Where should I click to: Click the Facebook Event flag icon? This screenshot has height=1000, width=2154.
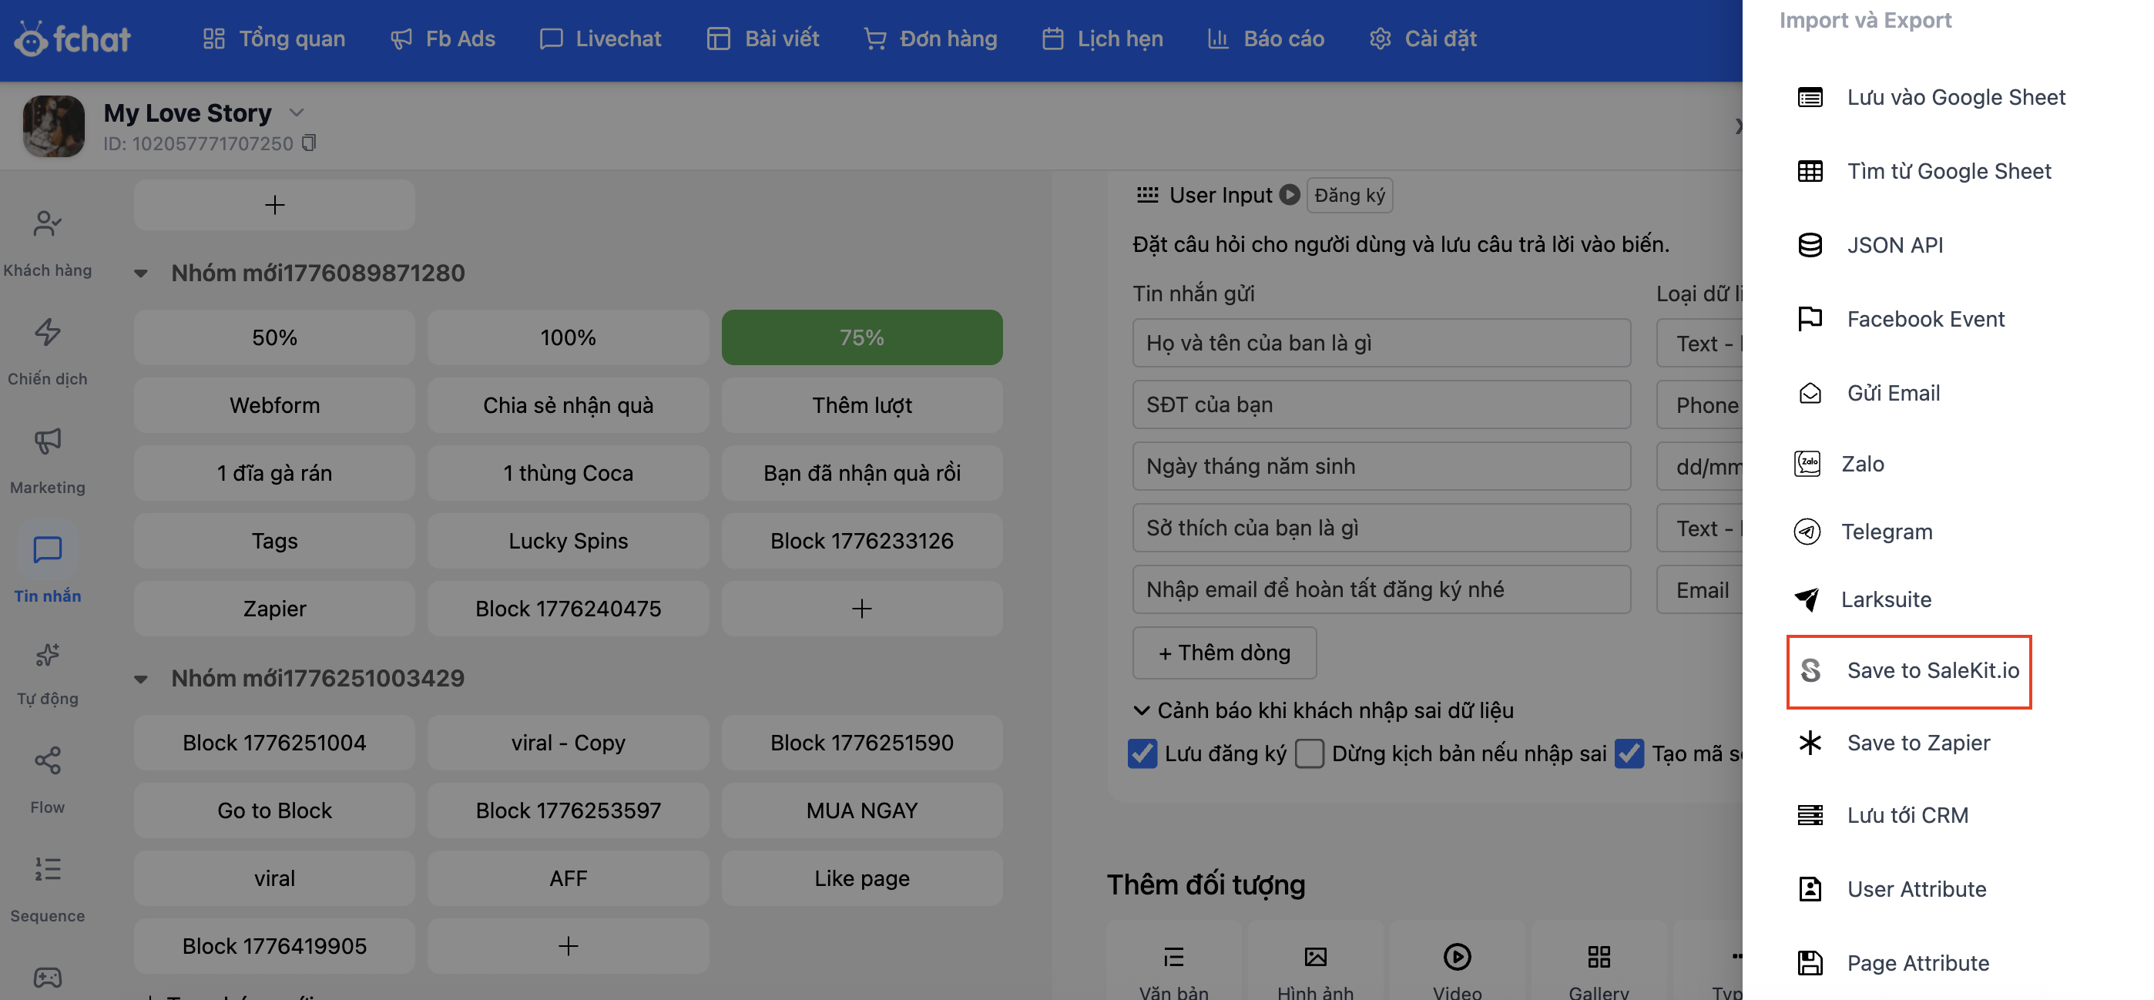[1810, 318]
